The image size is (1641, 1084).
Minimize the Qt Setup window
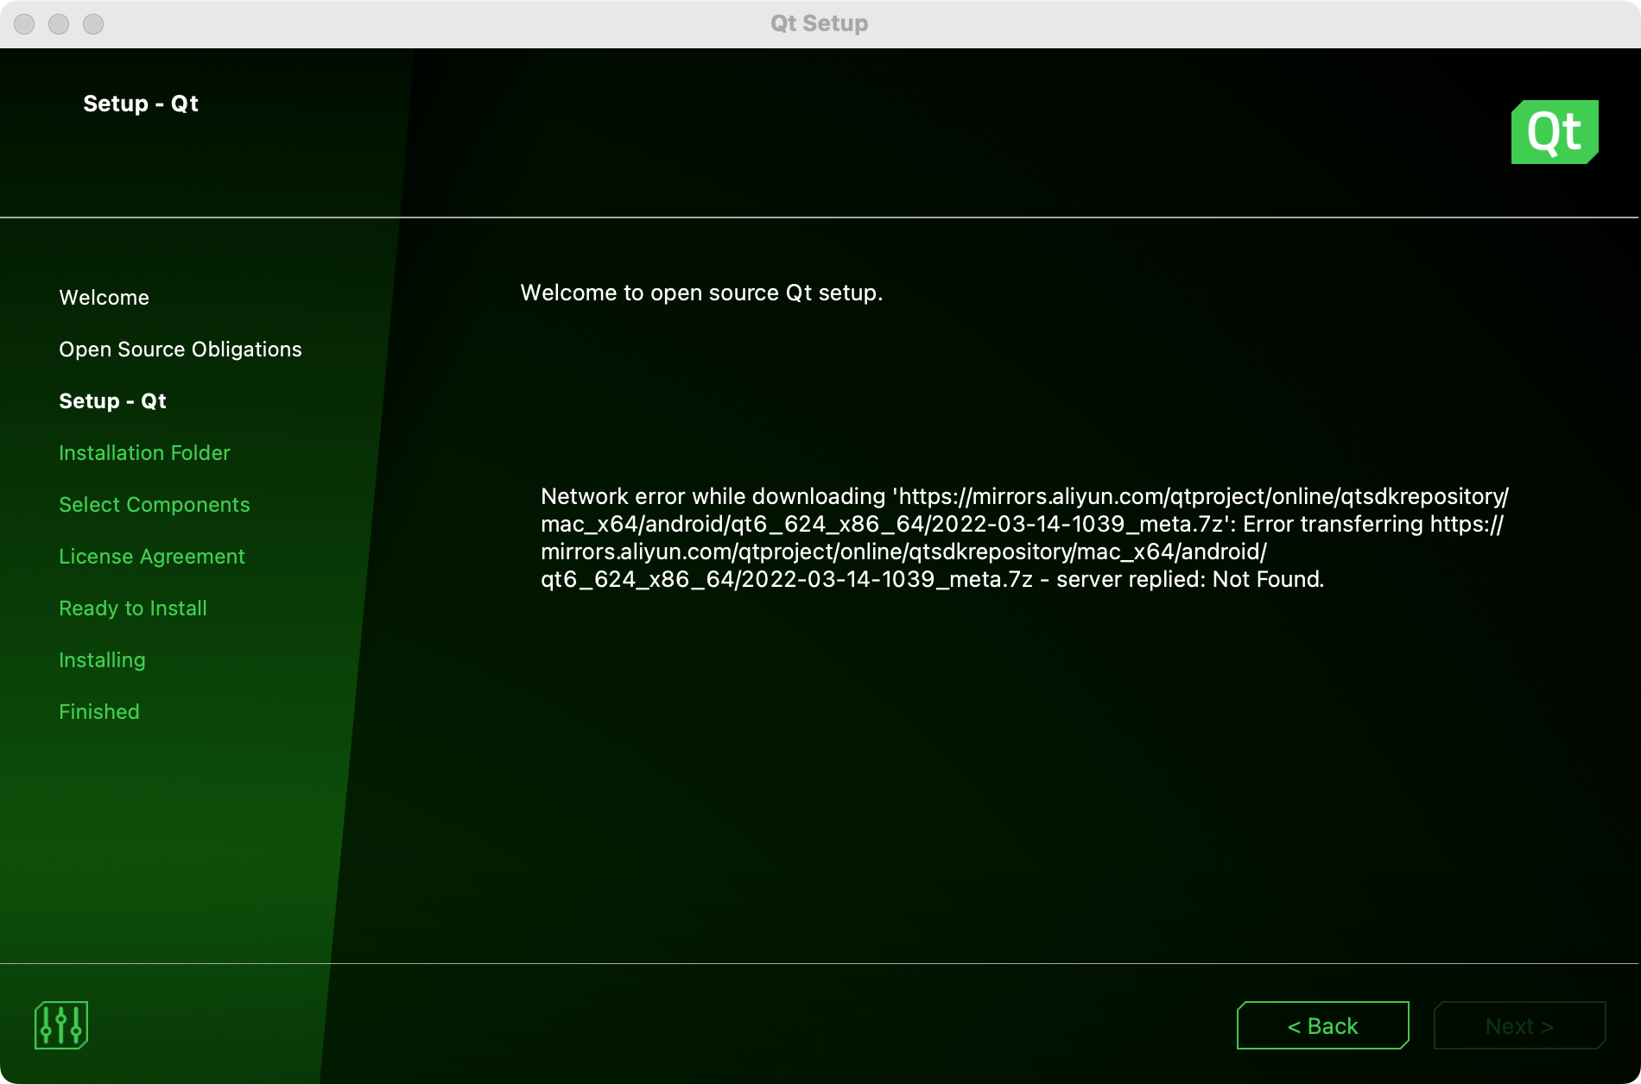click(59, 24)
